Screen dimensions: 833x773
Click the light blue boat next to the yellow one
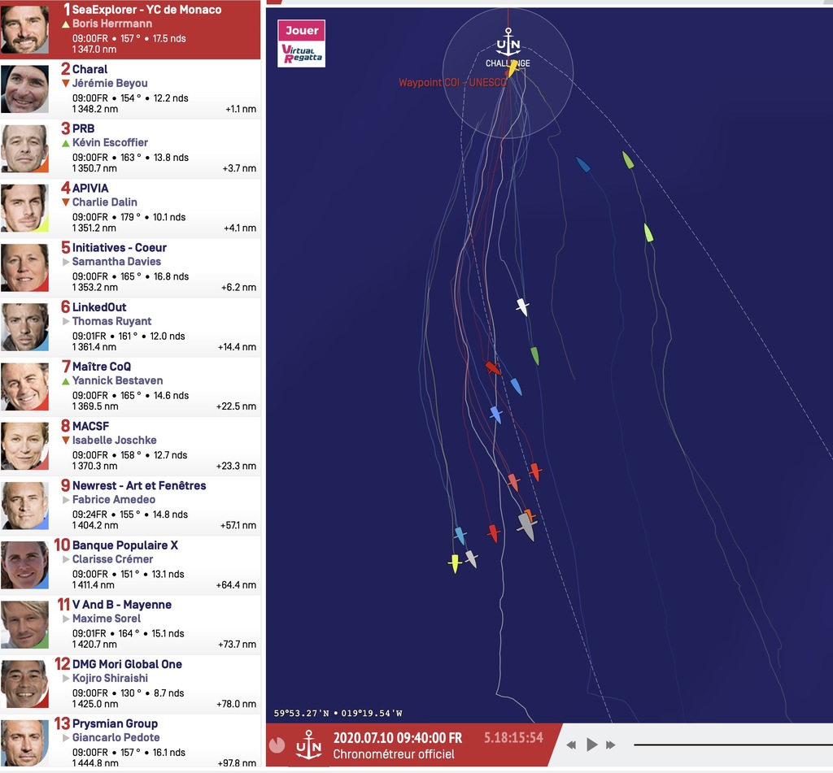[x=460, y=536]
